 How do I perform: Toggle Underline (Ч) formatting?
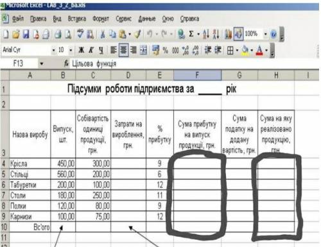click(x=101, y=50)
